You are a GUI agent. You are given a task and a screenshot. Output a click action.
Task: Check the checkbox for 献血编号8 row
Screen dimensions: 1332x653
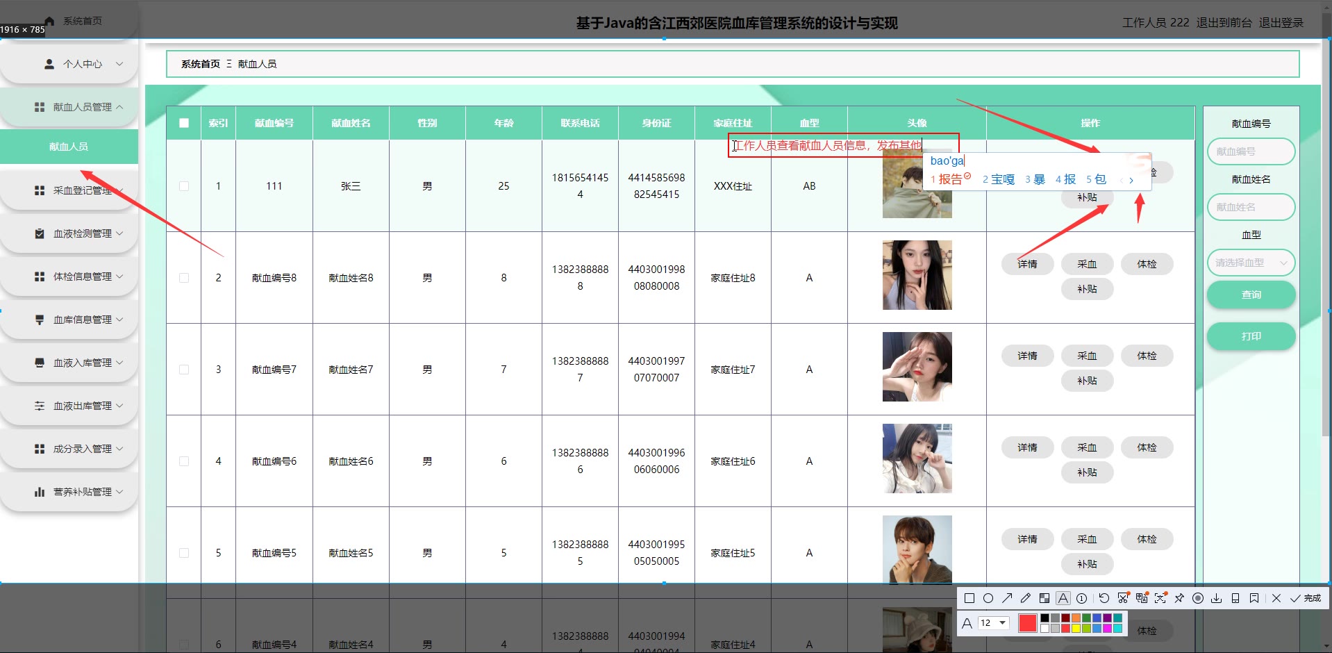(x=184, y=278)
